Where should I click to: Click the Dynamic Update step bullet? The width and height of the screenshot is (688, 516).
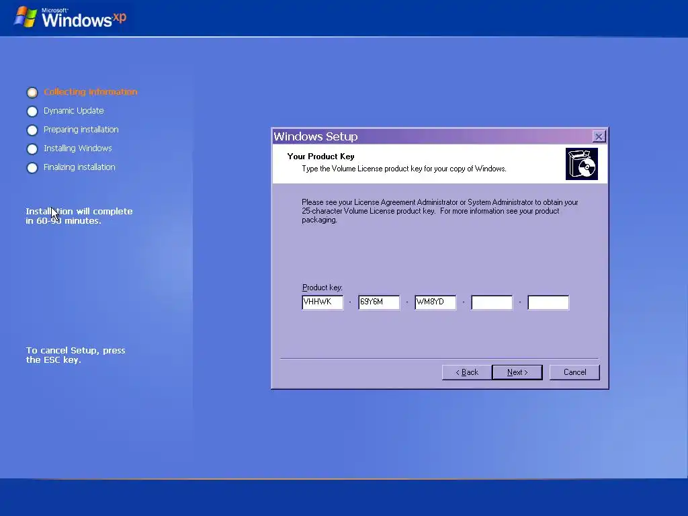(x=32, y=112)
